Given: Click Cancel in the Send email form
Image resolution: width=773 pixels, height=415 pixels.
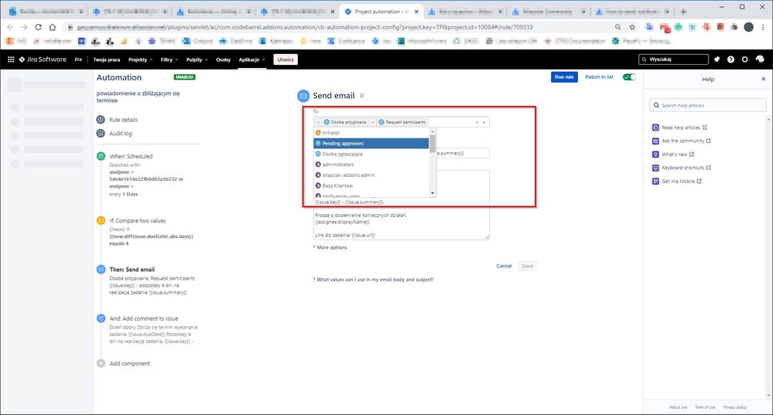Looking at the screenshot, I should [504, 266].
